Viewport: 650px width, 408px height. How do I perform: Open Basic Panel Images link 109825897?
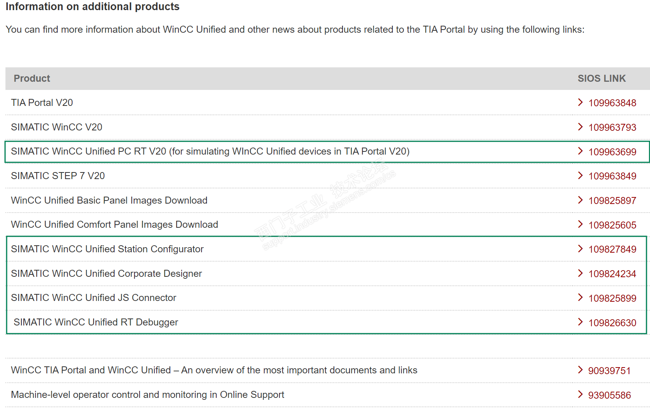point(612,201)
